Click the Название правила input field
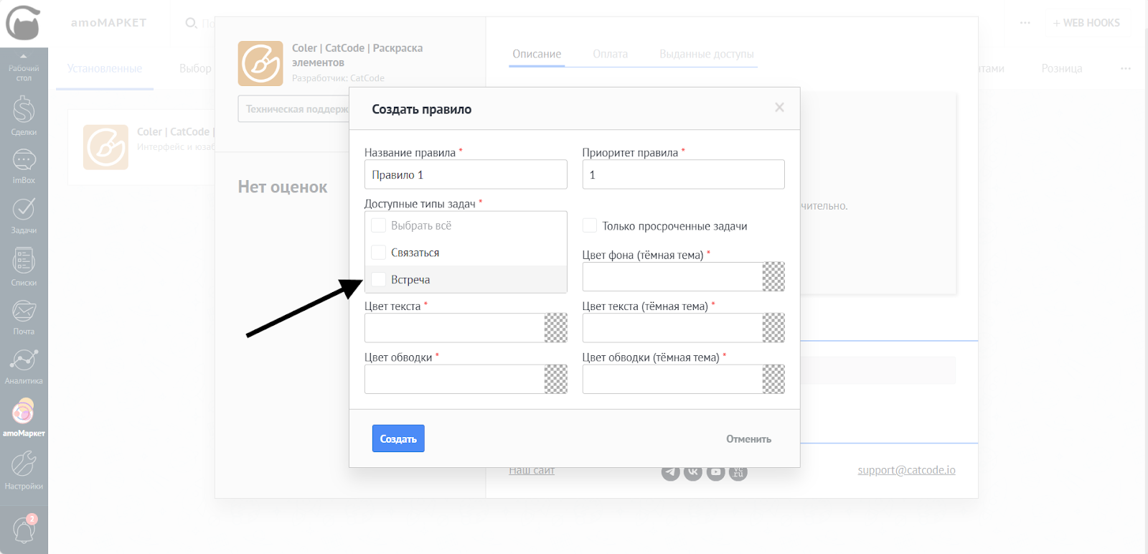The height and width of the screenshot is (554, 1148). click(466, 175)
